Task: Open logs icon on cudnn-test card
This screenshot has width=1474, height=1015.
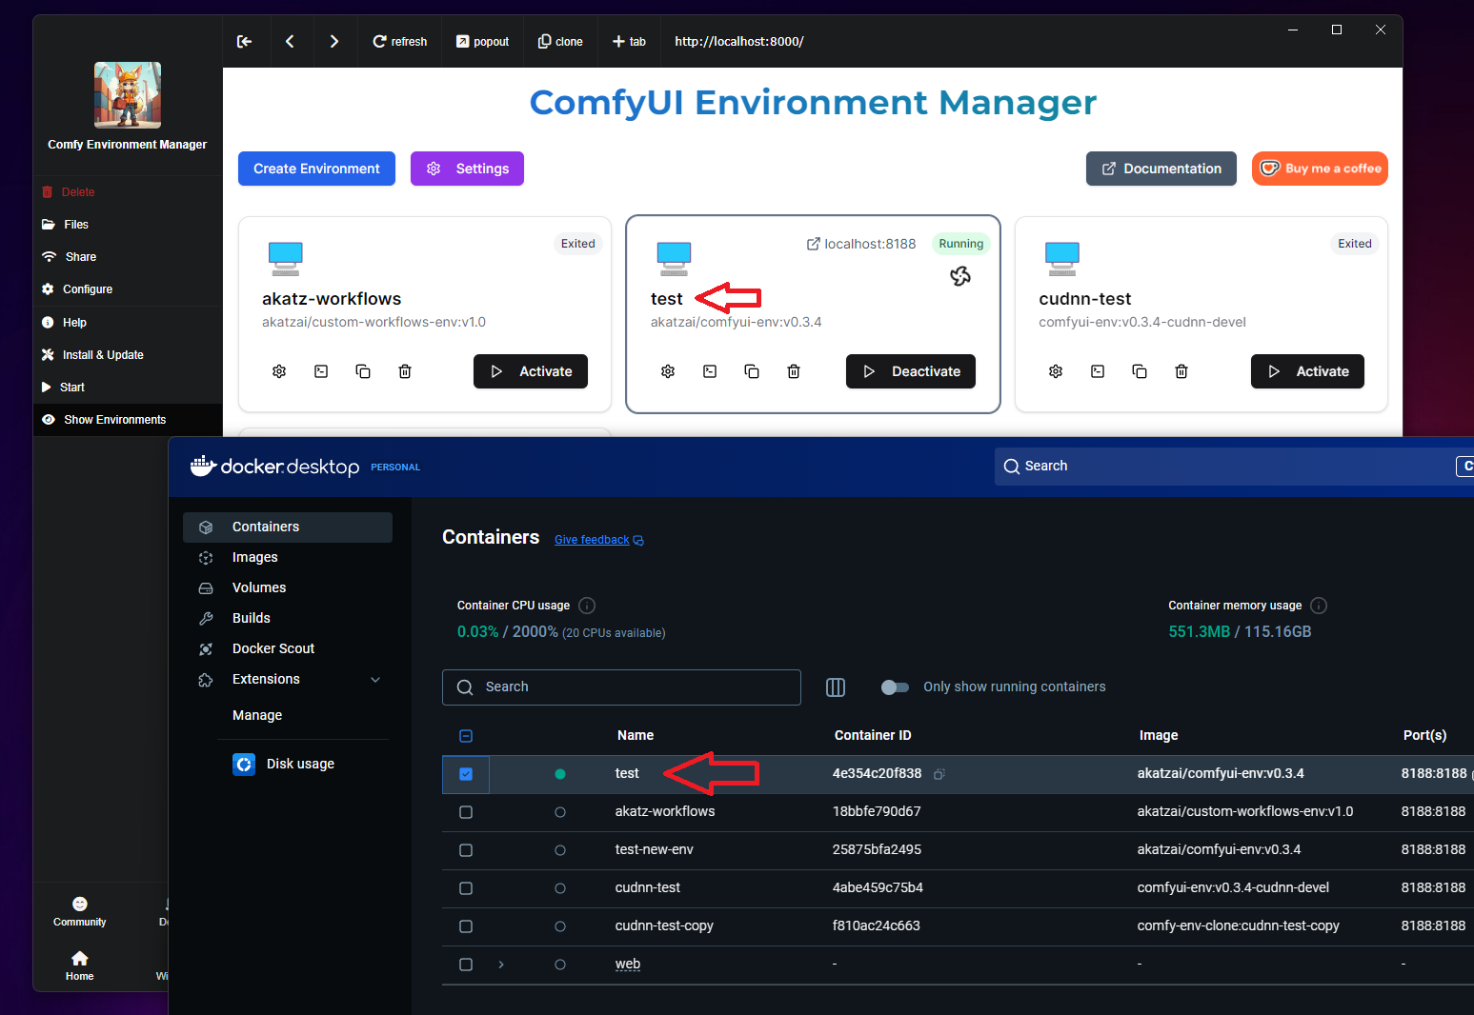Action: point(1098,371)
